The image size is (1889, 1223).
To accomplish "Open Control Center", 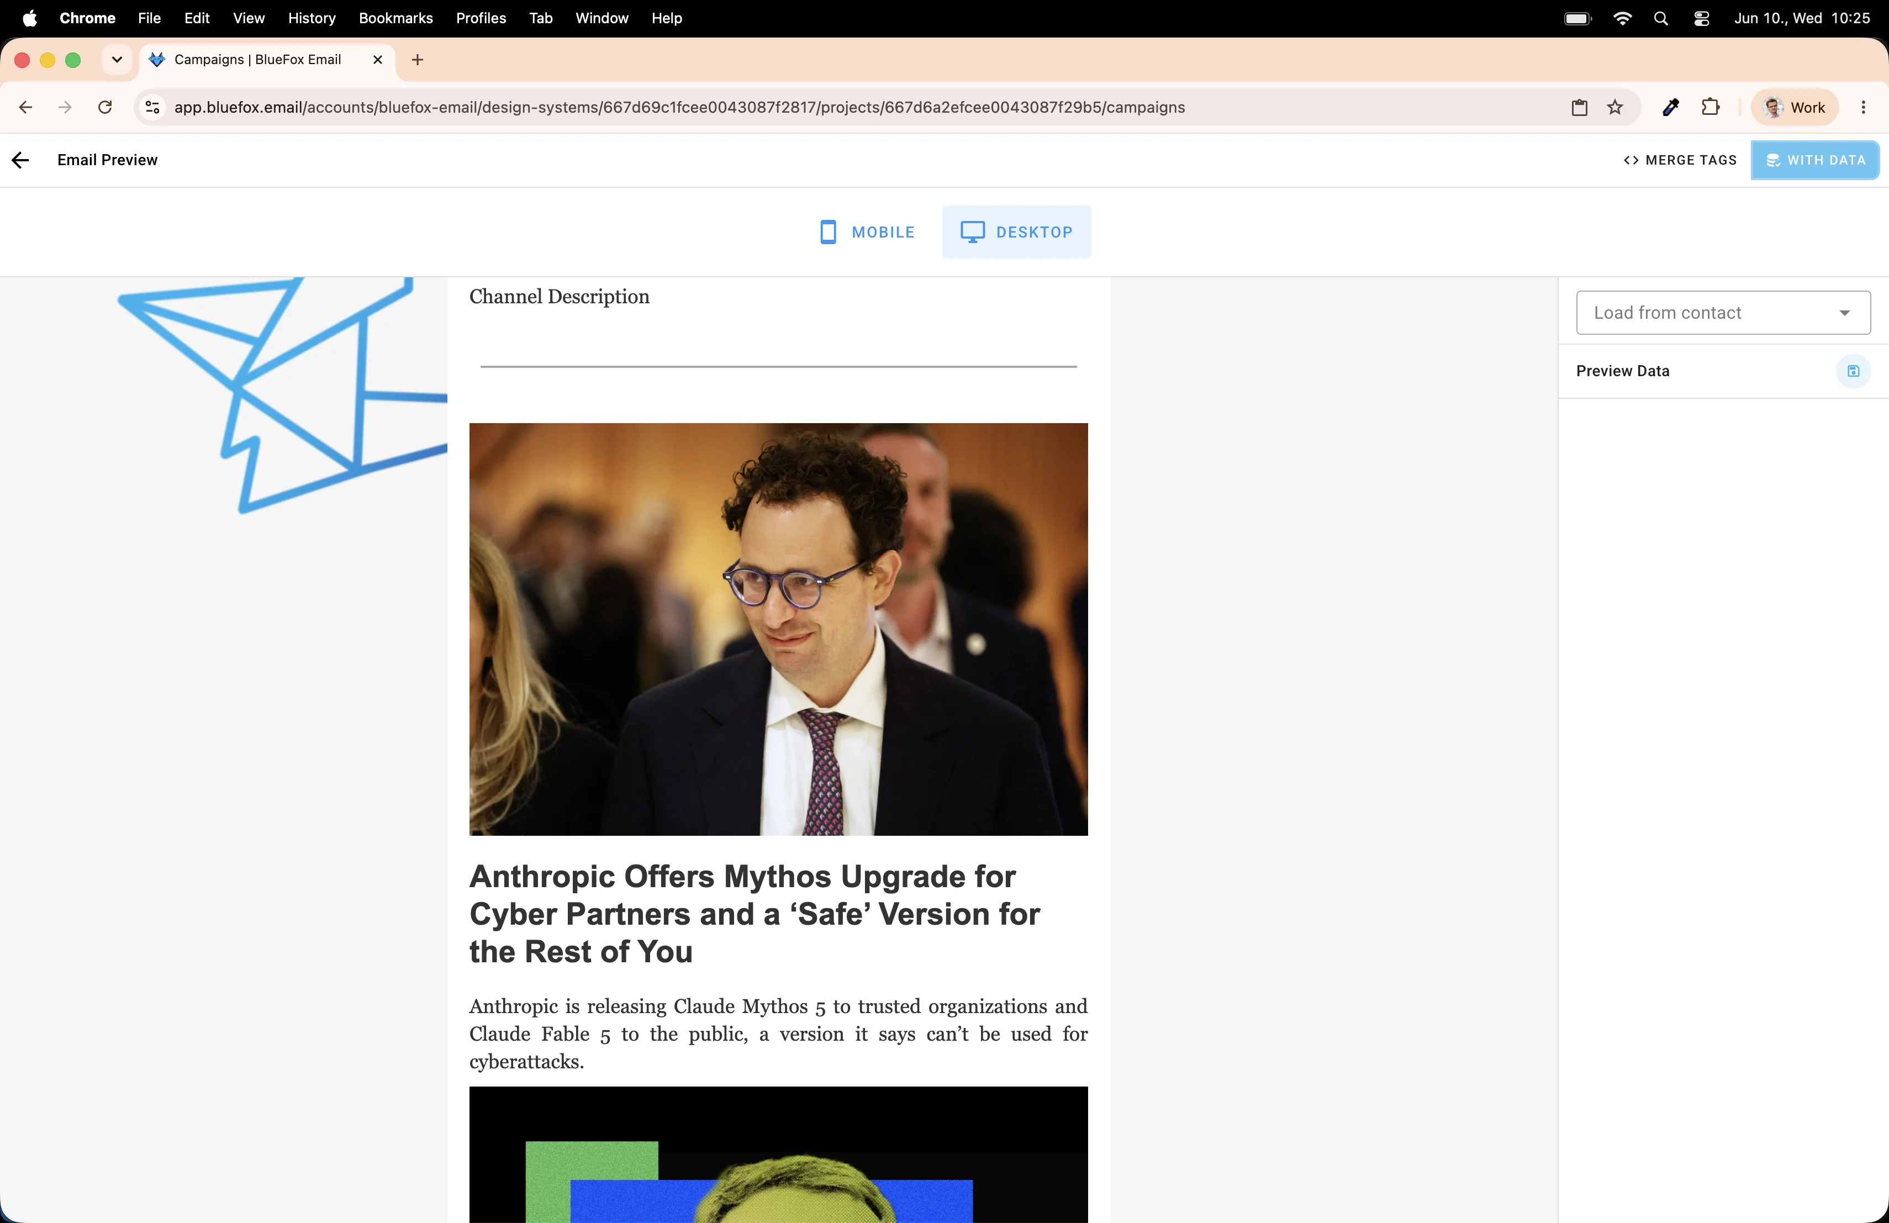I will point(1701,18).
